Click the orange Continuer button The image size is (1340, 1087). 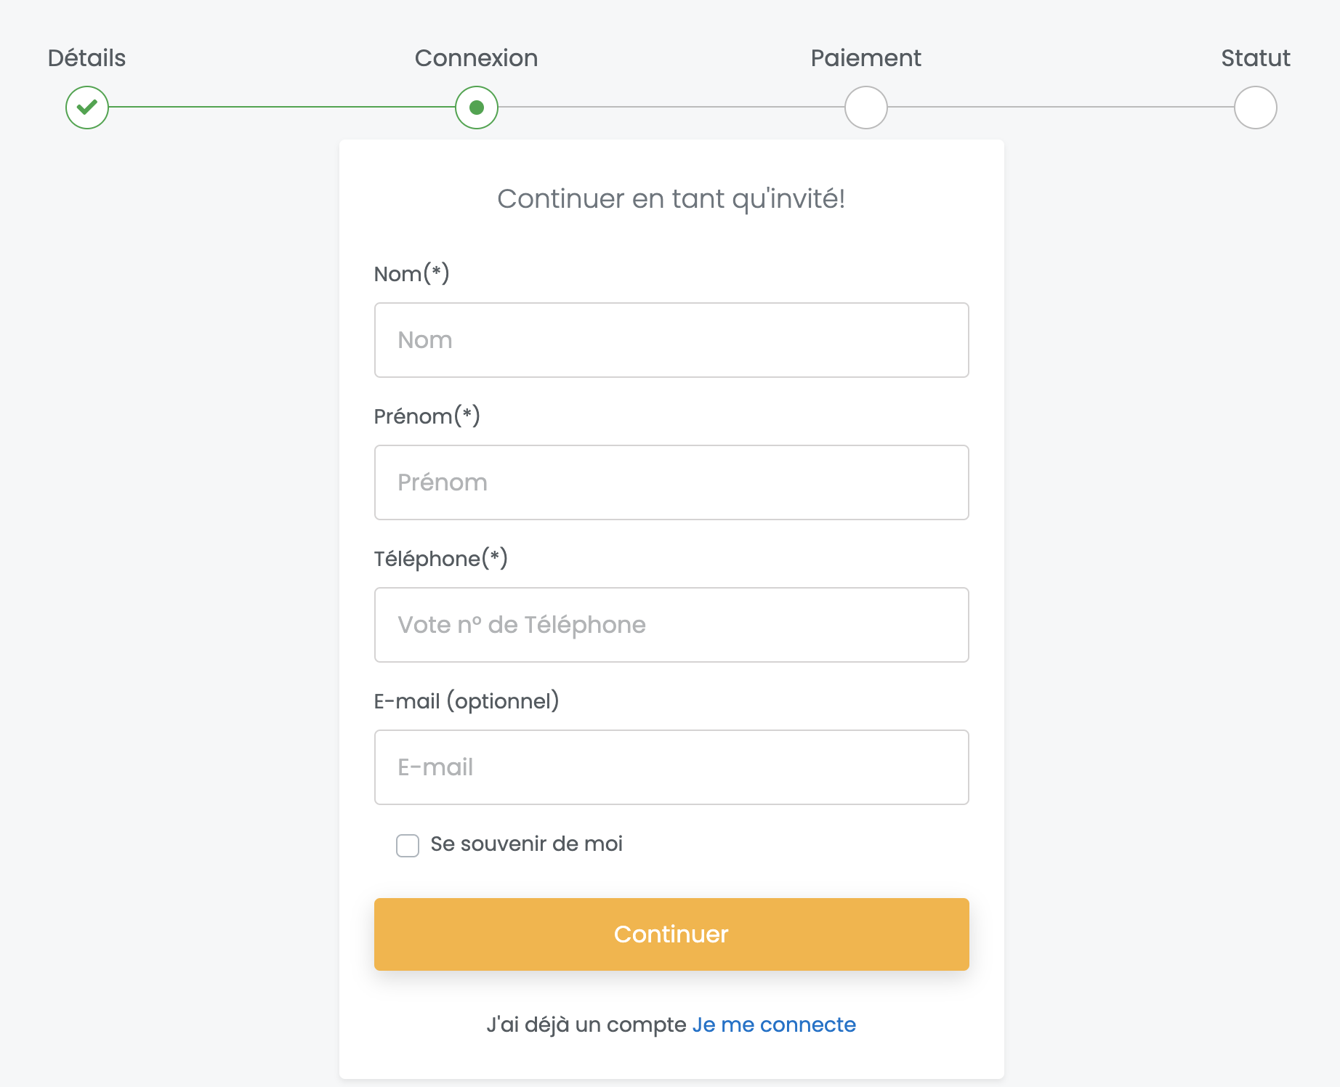[x=671, y=934]
